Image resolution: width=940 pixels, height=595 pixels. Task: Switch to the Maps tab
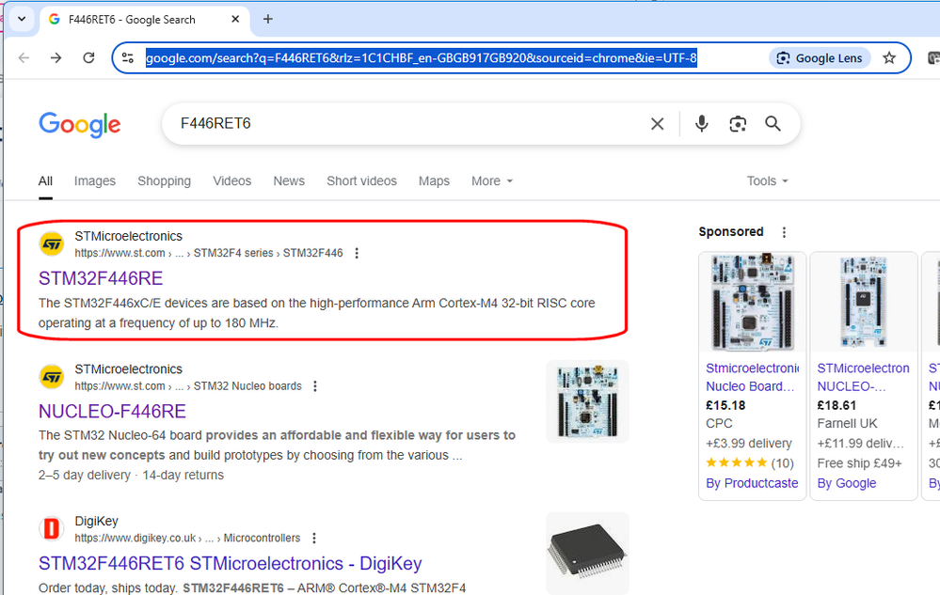point(434,180)
